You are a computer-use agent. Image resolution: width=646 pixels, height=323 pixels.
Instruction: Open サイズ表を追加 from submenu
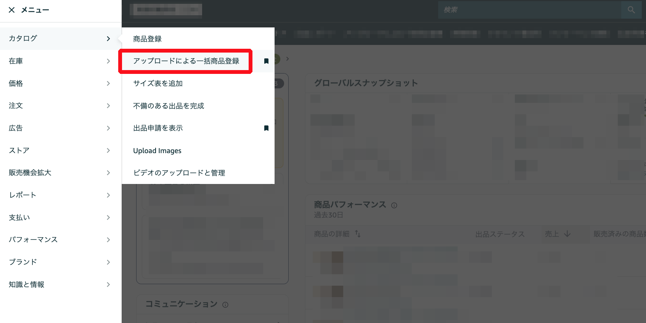[x=158, y=83]
